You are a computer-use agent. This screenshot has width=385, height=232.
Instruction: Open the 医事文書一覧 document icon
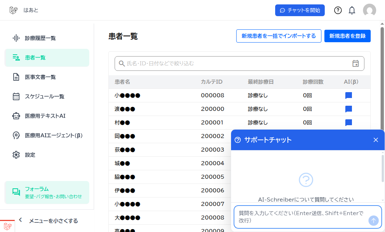(x=15, y=77)
